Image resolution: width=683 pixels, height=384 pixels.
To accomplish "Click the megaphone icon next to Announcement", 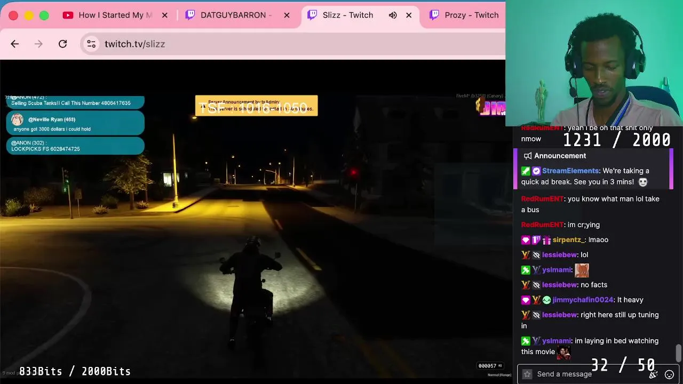I will [x=528, y=156].
